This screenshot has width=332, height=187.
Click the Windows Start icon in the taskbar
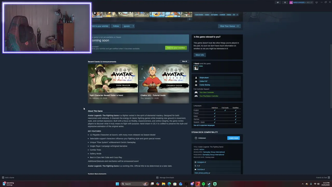117,184
